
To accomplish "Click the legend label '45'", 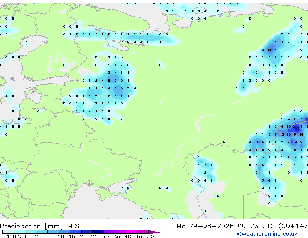I will (x=139, y=236).
